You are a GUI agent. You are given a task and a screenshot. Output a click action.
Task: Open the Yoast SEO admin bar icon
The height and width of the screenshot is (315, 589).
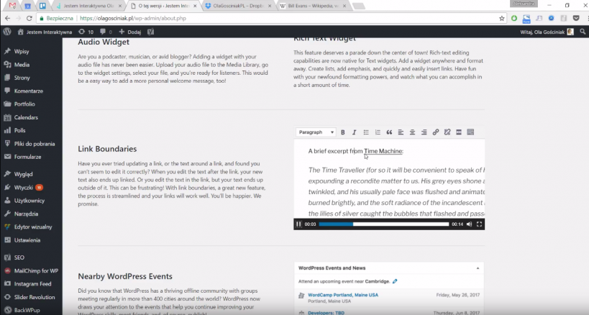[150, 32]
